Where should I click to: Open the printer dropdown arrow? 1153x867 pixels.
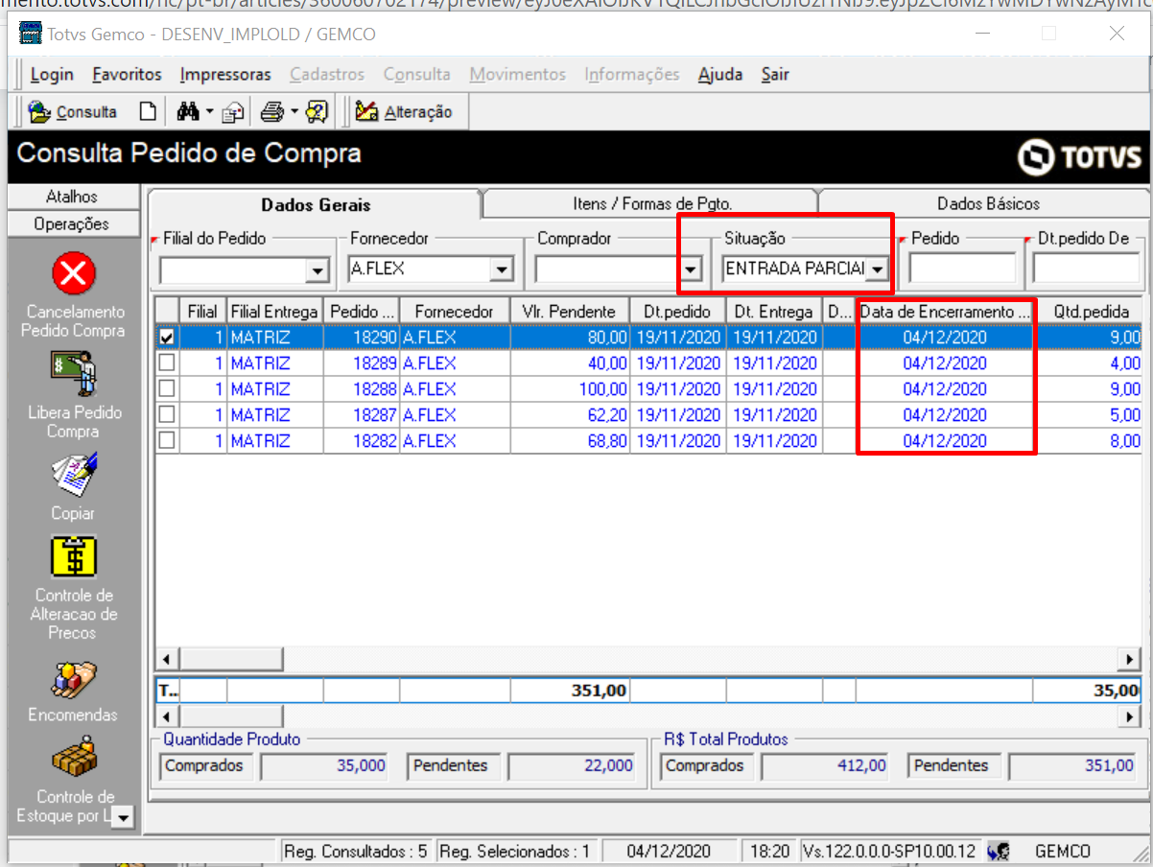click(x=294, y=112)
